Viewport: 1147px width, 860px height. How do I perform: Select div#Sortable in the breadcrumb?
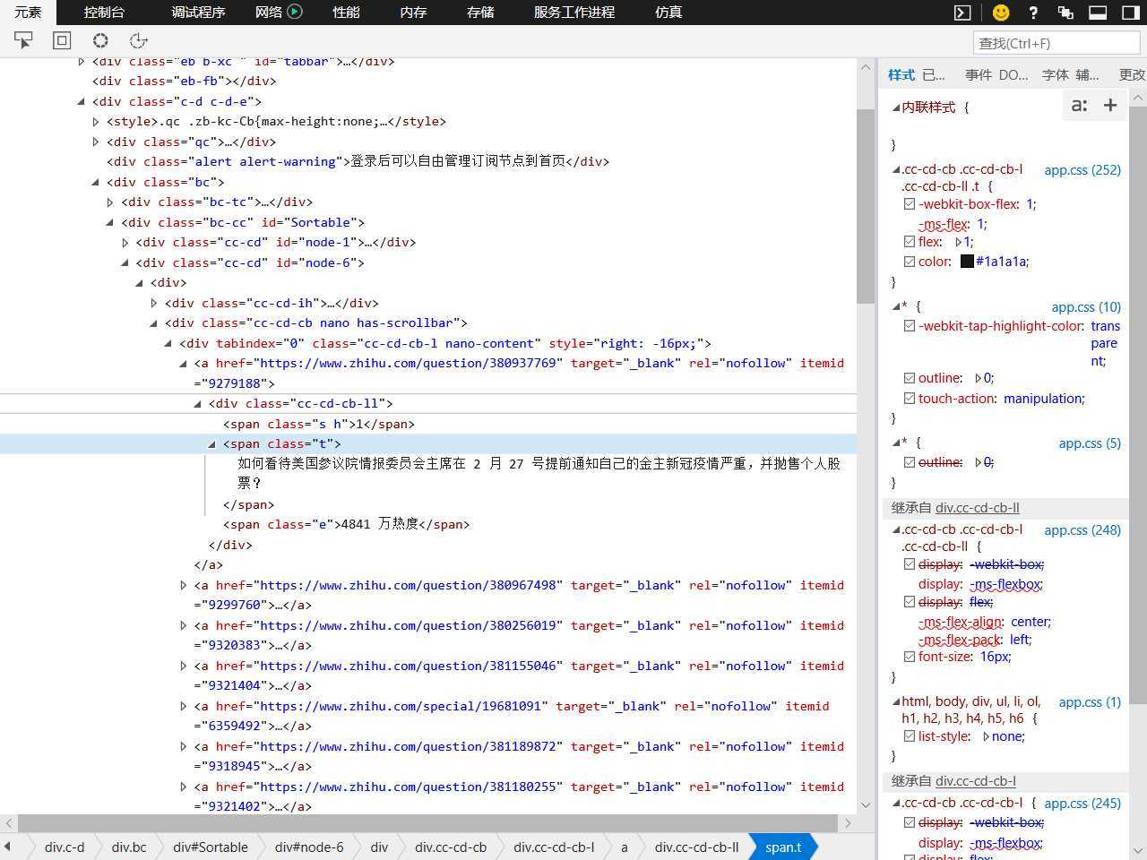coord(211,847)
